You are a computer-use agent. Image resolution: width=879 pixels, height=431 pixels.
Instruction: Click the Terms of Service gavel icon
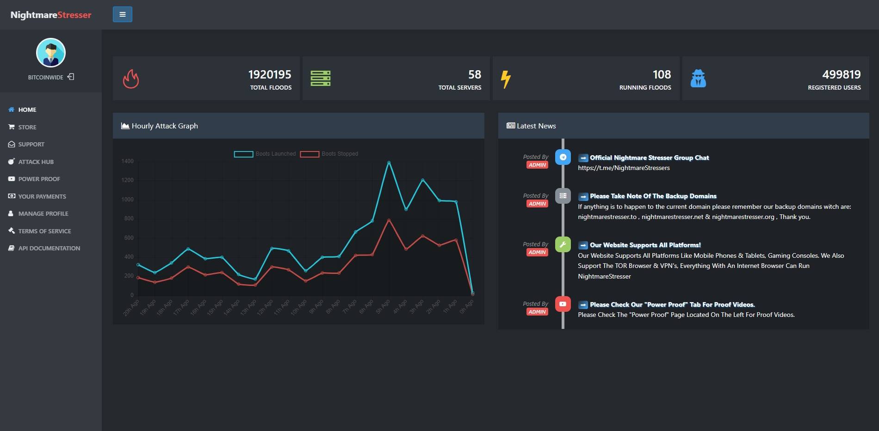tap(12, 231)
